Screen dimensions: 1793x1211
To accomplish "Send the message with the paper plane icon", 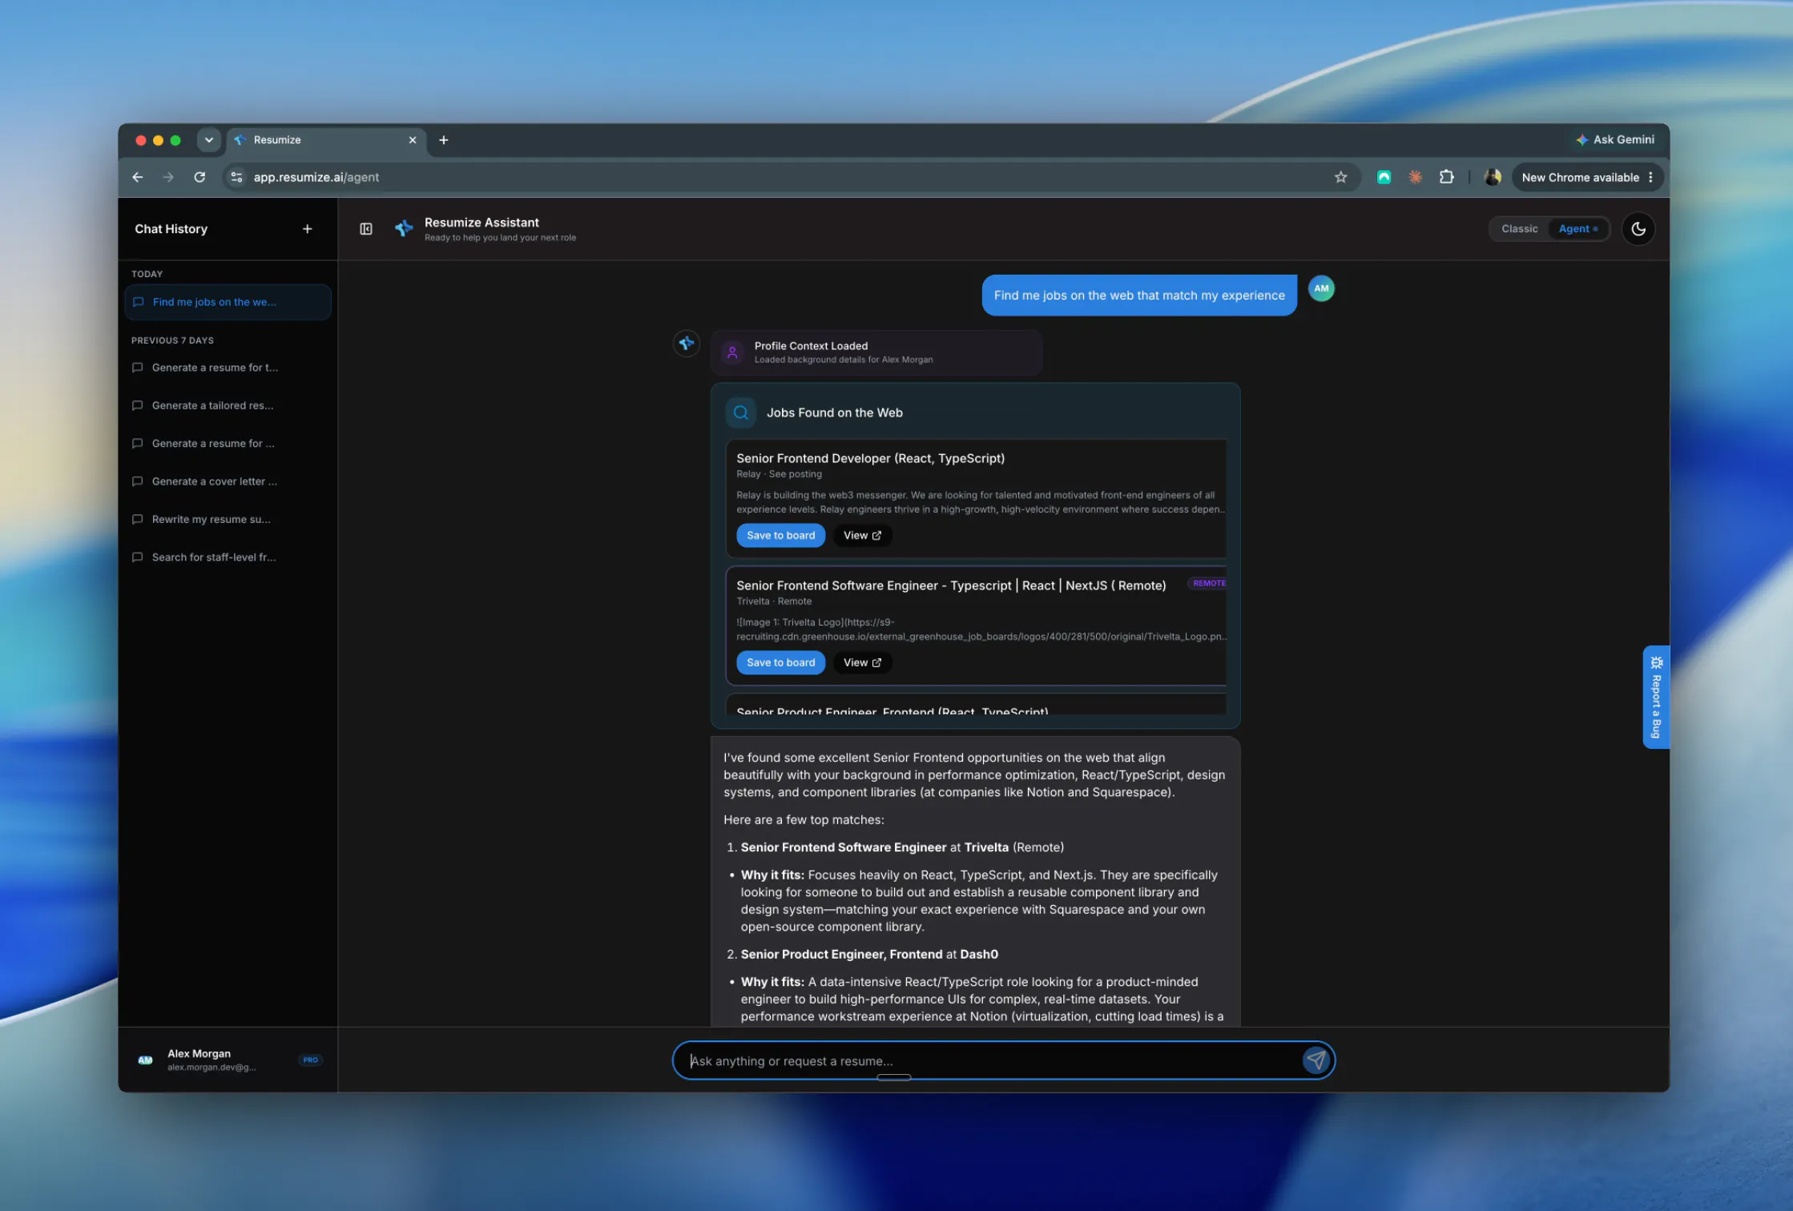I will click(x=1316, y=1061).
